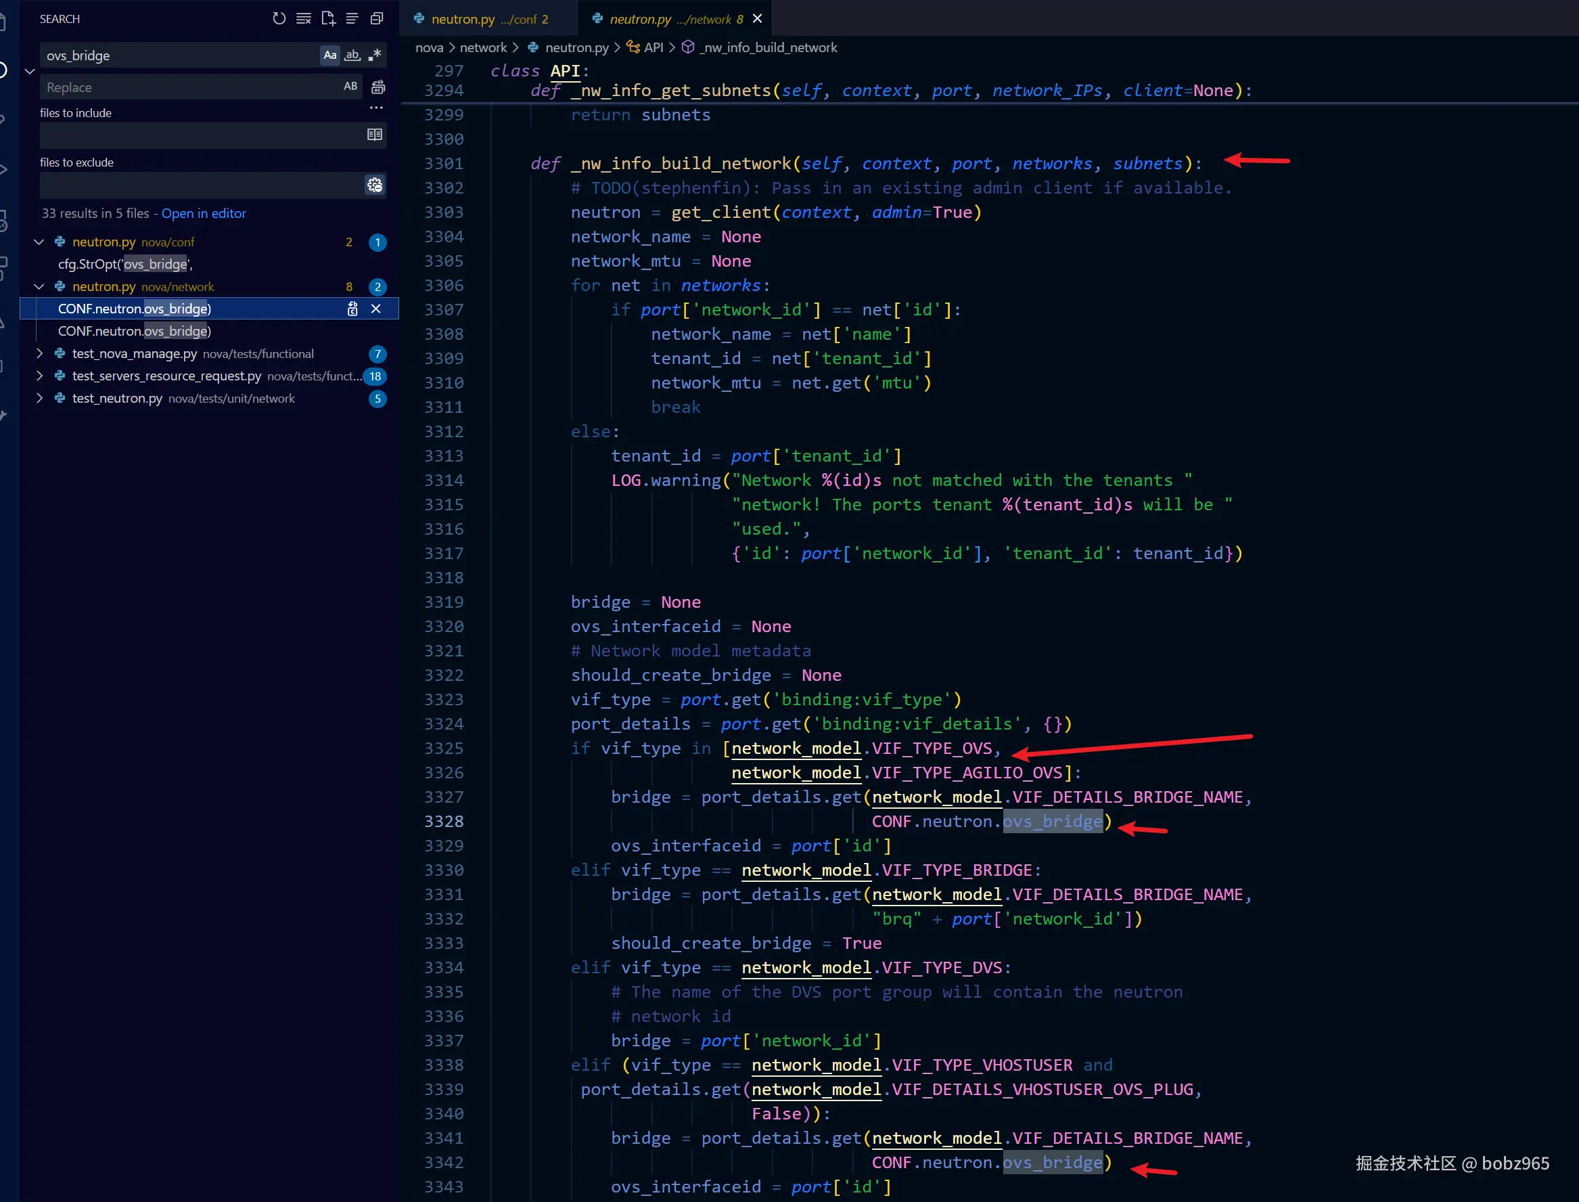Toggle Use Regular Expression option
Viewport: 1579px width, 1202px height.
(x=375, y=55)
